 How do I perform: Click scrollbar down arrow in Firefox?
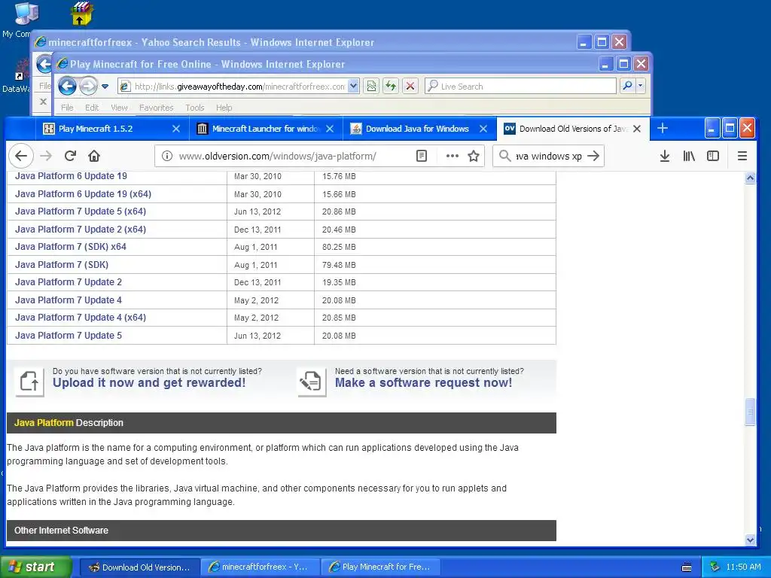pyautogui.click(x=750, y=539)
